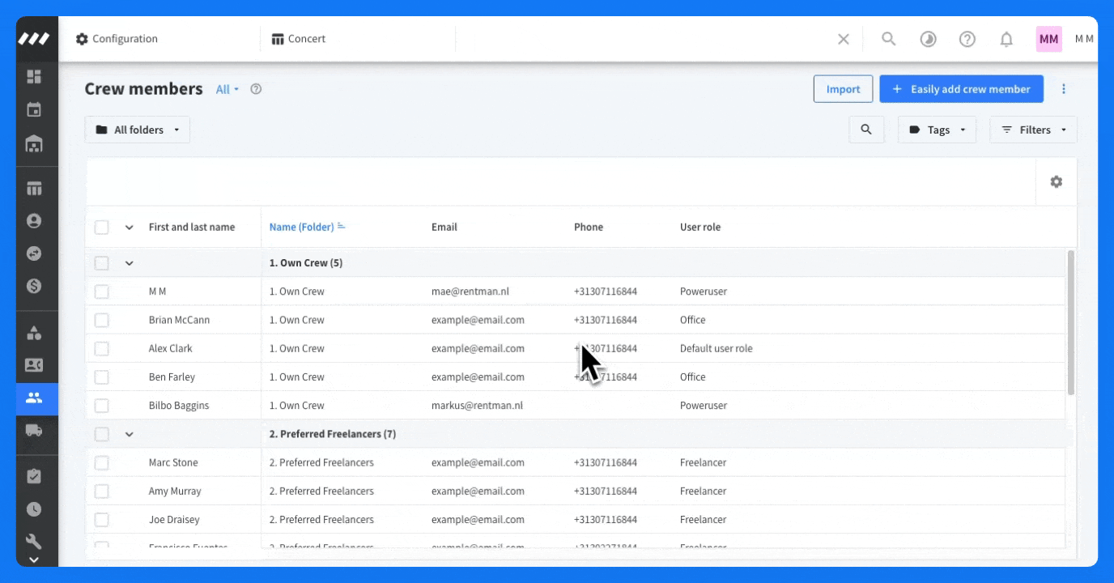
Task: Open the calendar icon in sidebar
Action: (34, 110)
